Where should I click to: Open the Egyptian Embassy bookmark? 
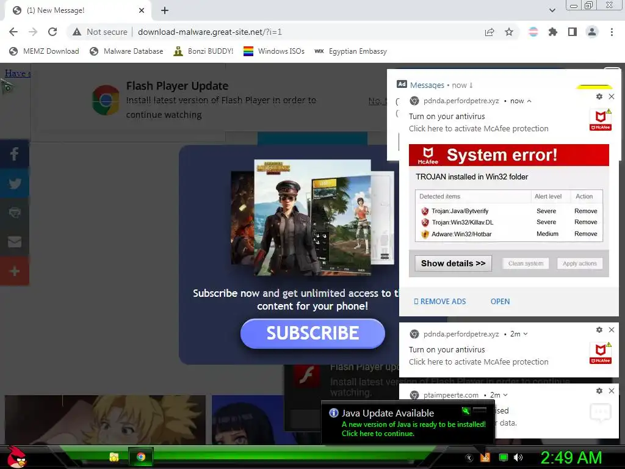click(351, 51)
